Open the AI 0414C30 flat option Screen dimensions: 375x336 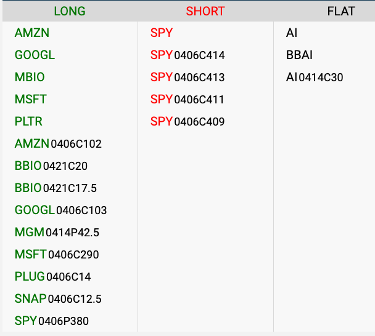315,78
